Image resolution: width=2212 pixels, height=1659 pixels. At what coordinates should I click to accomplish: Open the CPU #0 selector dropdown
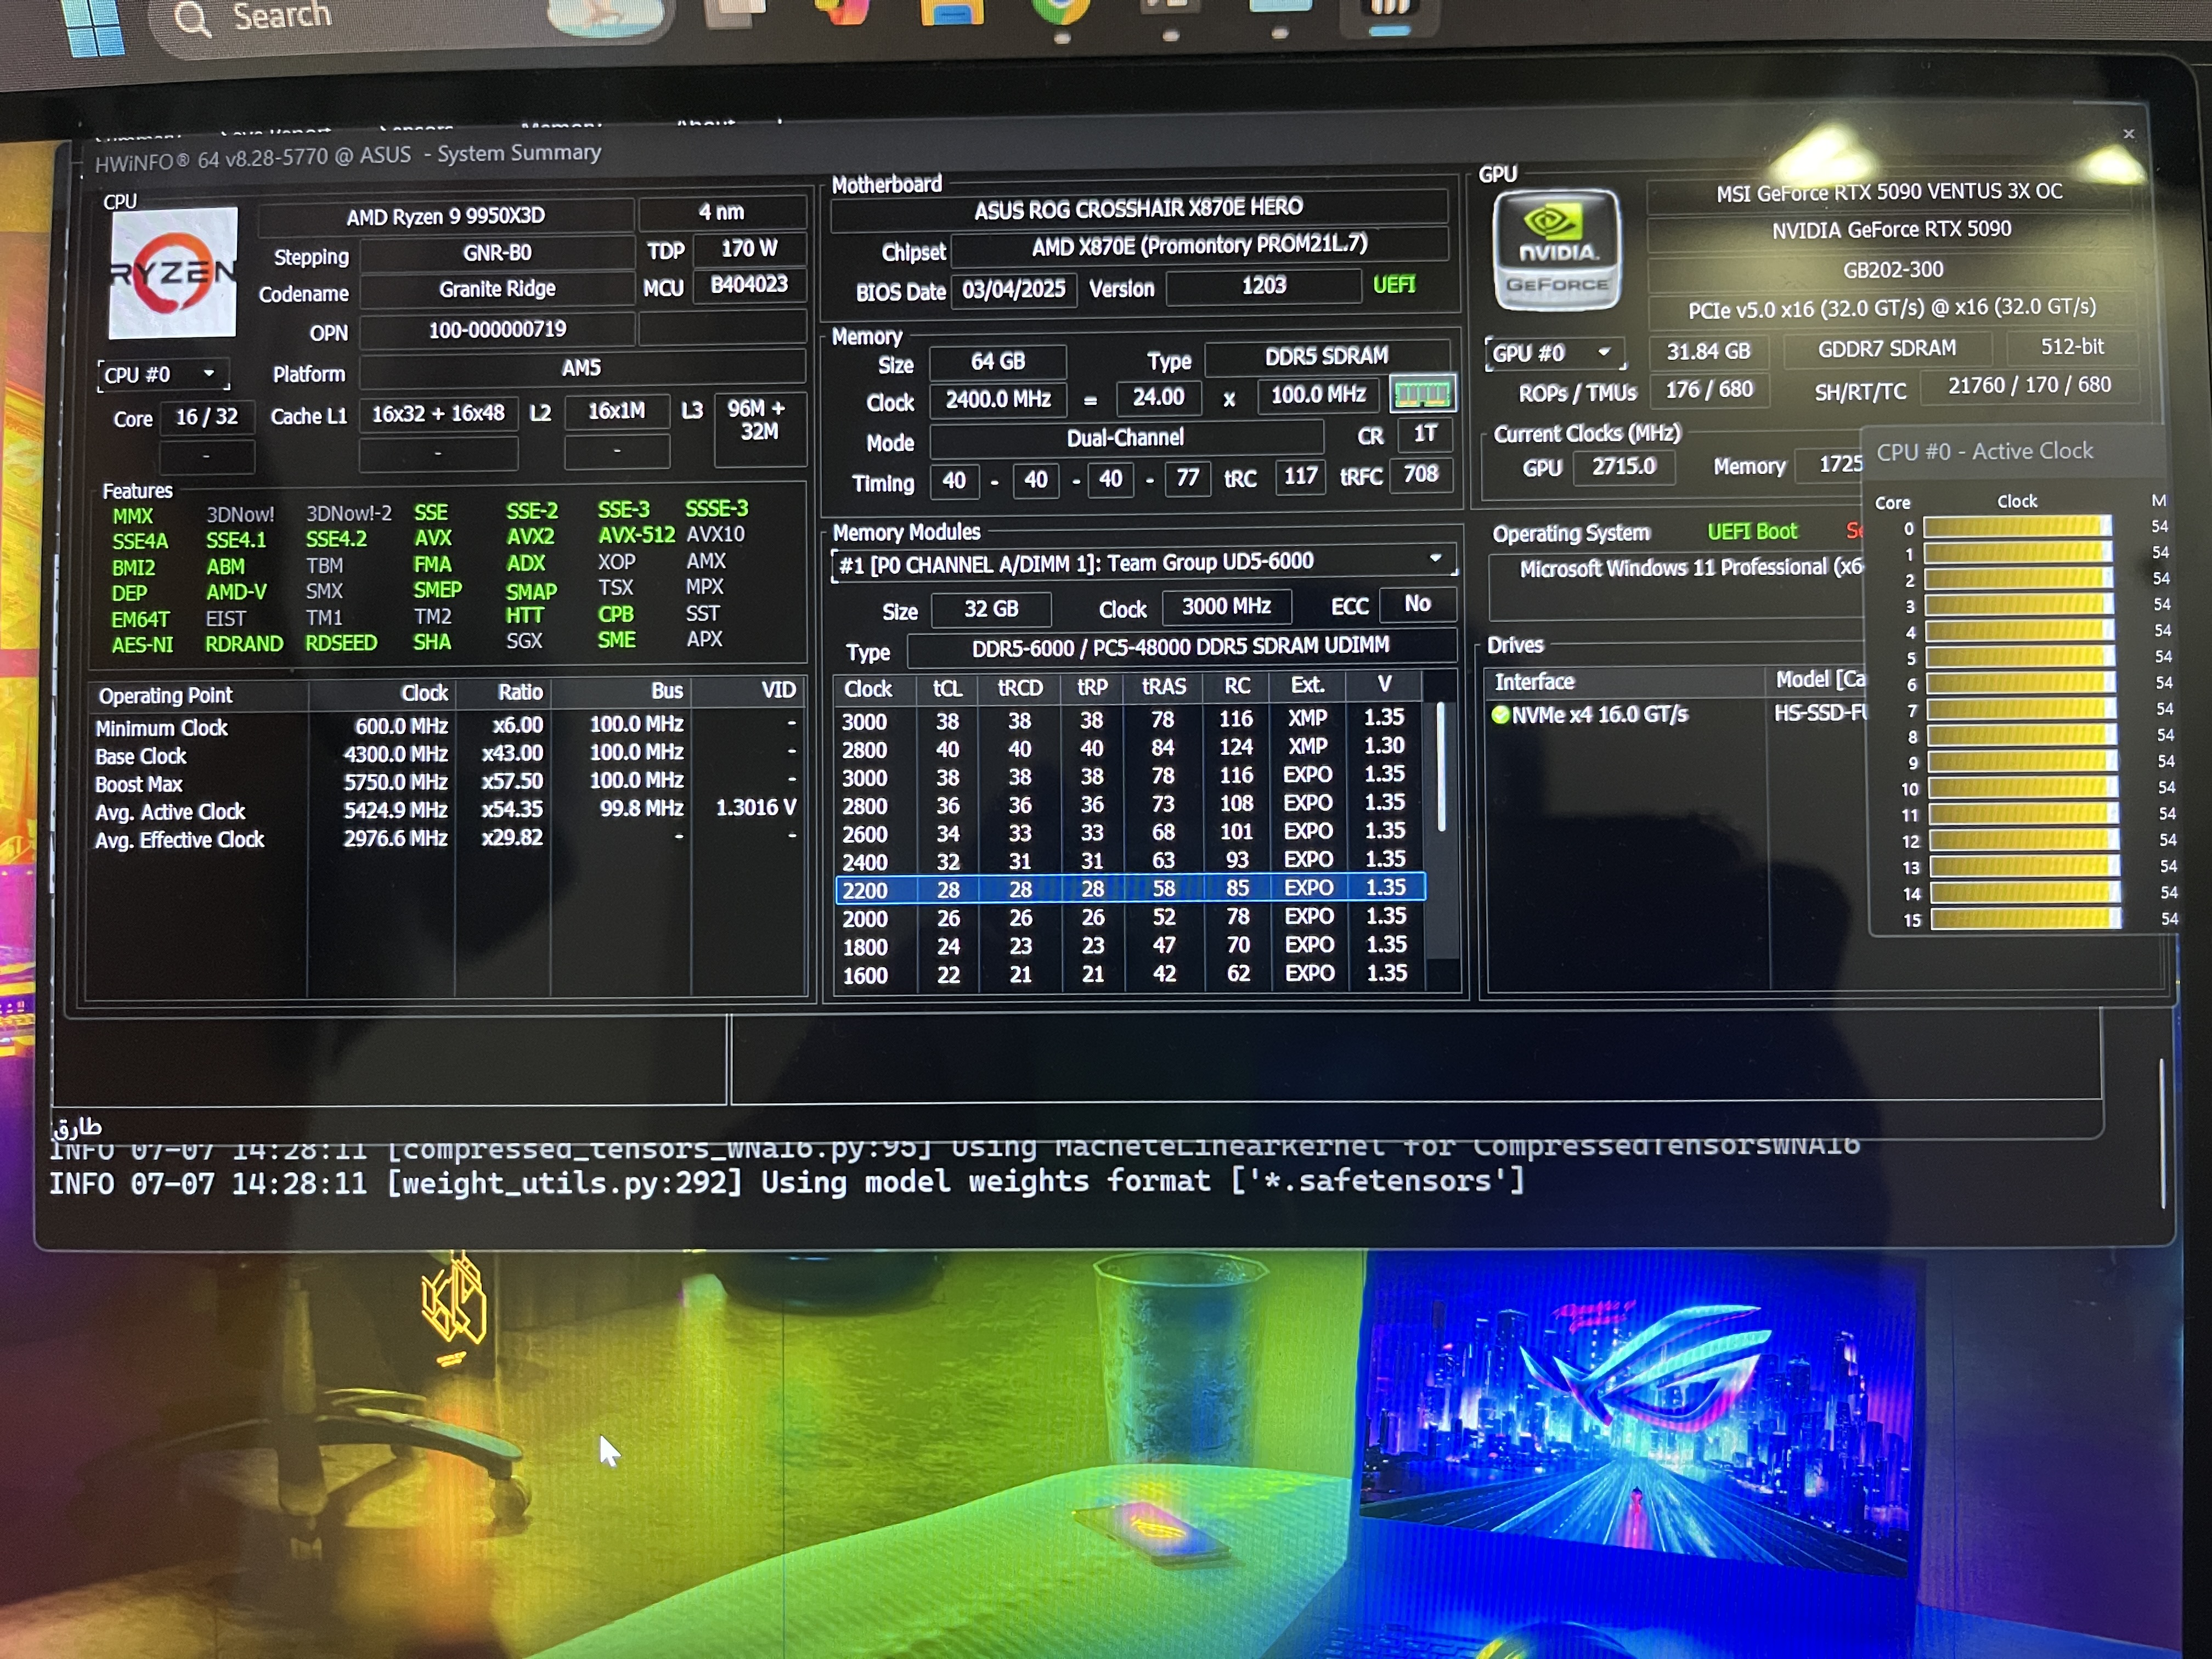pyautogui.click(x=164, y=375)
